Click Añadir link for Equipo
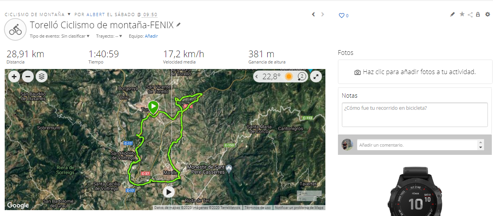 (x=151, y=36)
